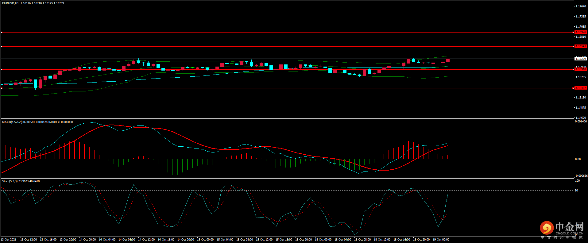Screen dimensions: 588x243
Task: Click the 18 Oct 08:00 time label
Action: click(x=362, y=240)
